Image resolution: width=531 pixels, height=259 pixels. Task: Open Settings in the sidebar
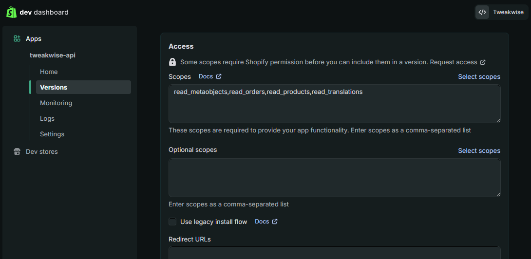52,134
